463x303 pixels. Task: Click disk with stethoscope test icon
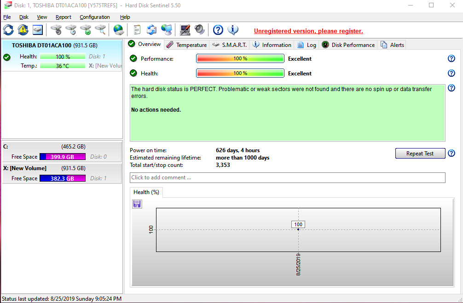(56, 30)
